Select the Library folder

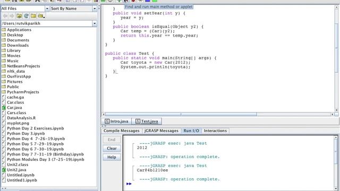coord(14,50)
